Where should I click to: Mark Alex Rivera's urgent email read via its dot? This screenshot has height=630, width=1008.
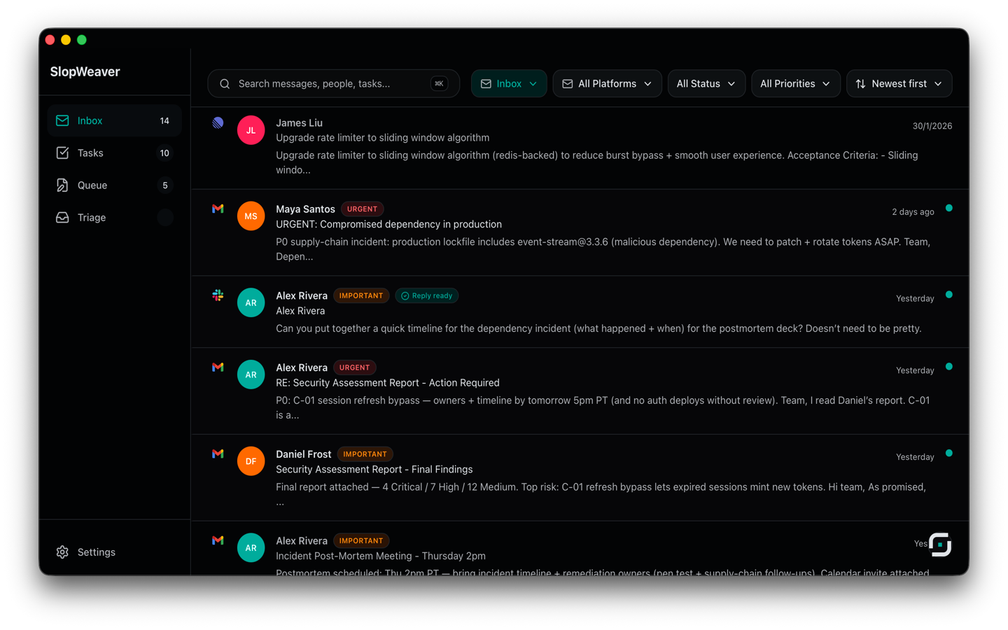point(949,366)
